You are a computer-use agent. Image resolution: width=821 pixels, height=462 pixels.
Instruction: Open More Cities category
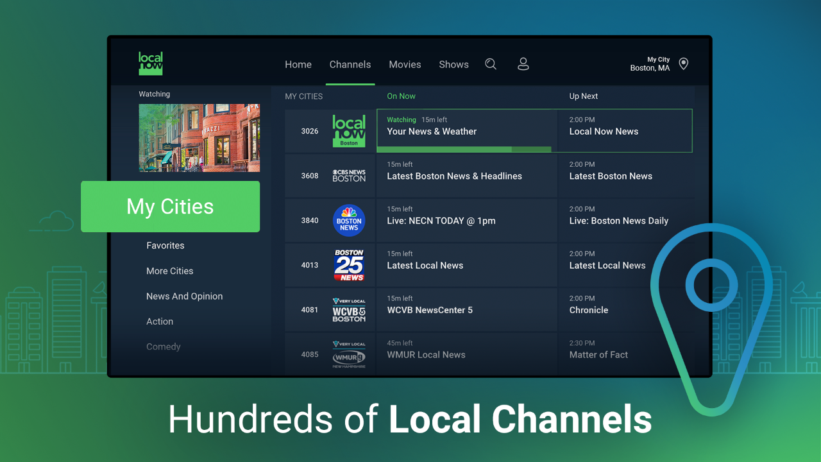pos(170,271)
